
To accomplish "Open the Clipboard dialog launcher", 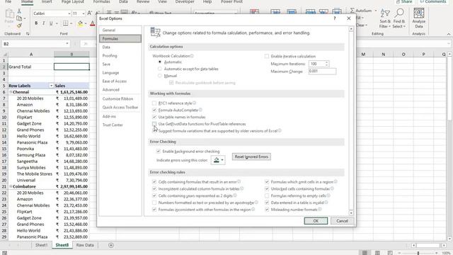I will (28, 34).
